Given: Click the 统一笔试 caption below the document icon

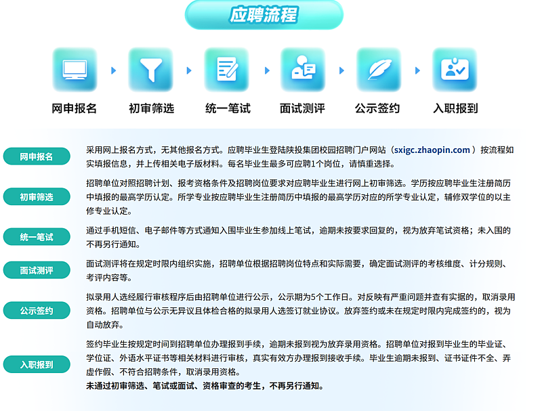Looking at the screenshot, I should coord(228,108).
